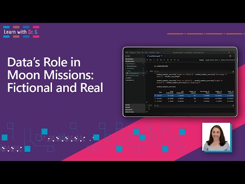The height and width of the screenshot is (184, 245).
Task: Close the open notebook tab
Action: [162, 56]
